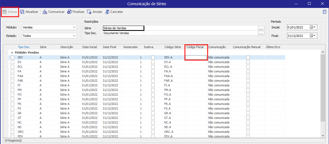Click the Código Série column header
This screenshot has width=329, height=144.
point(173,47)
